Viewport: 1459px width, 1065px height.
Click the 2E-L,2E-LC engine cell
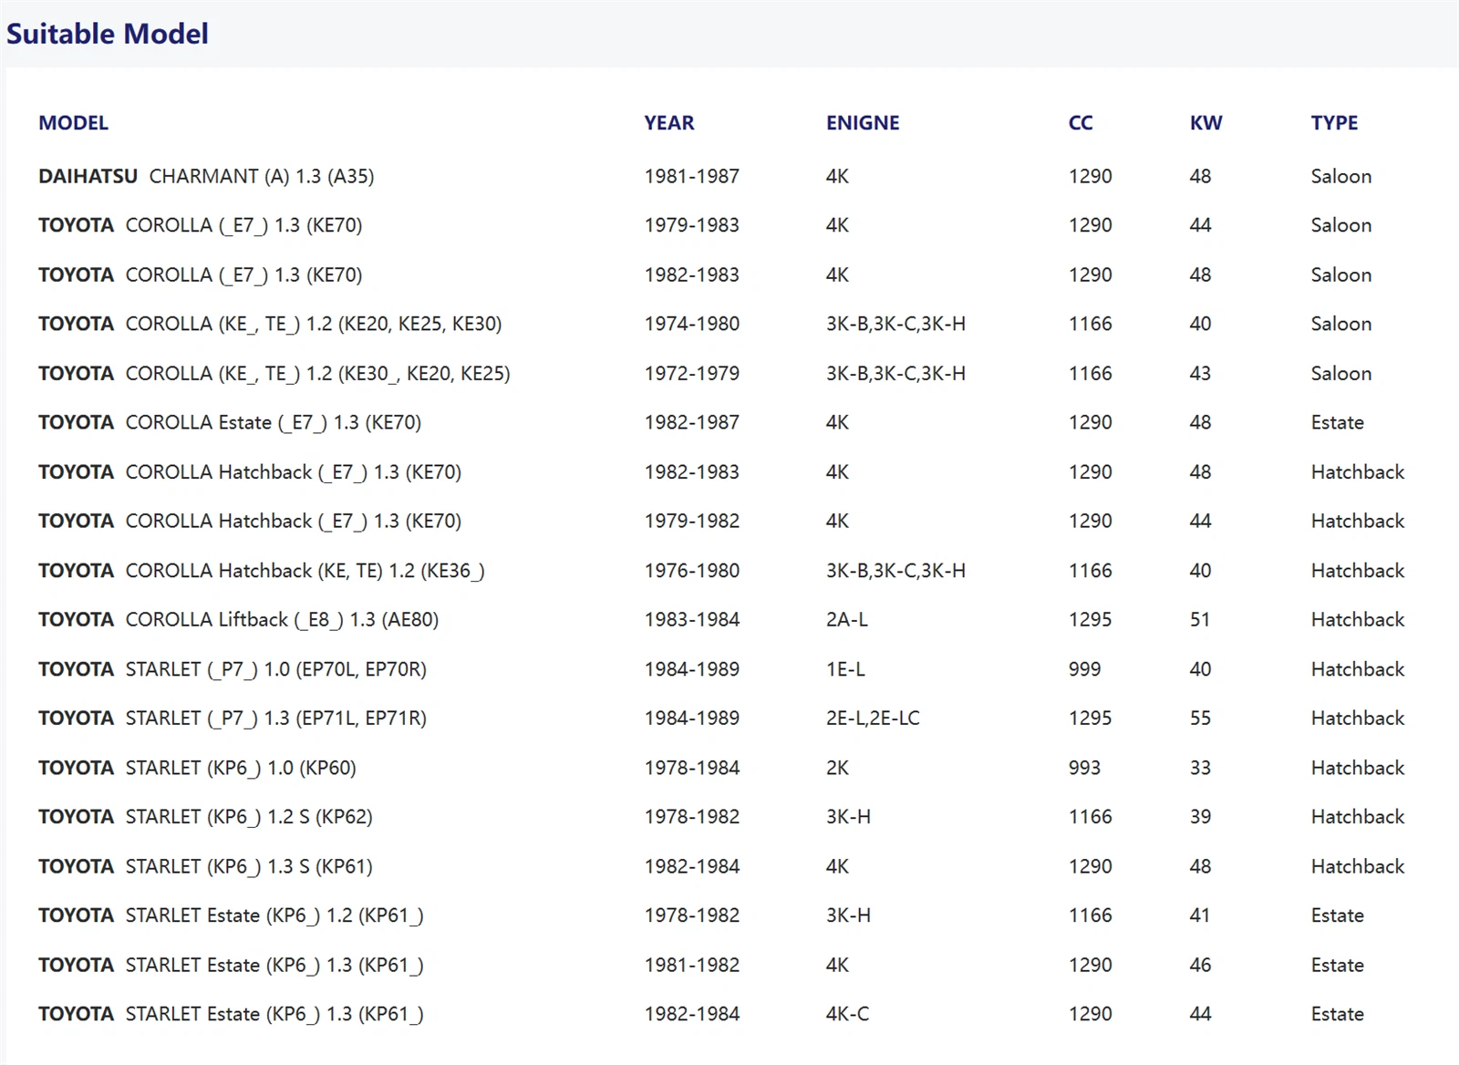coord(873,719)
